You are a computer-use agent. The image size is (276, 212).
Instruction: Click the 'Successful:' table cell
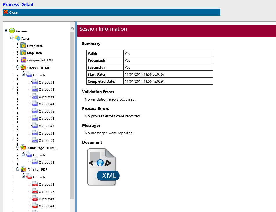105,67
